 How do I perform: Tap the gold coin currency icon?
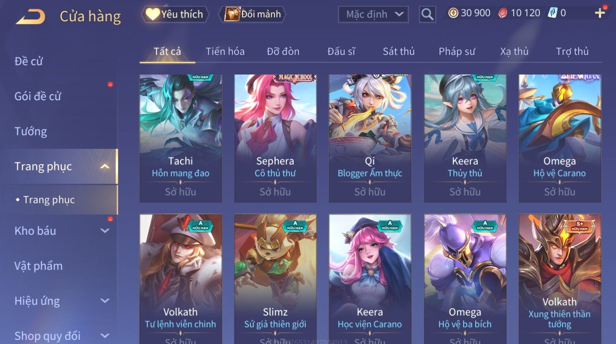(x=453, y=13)
